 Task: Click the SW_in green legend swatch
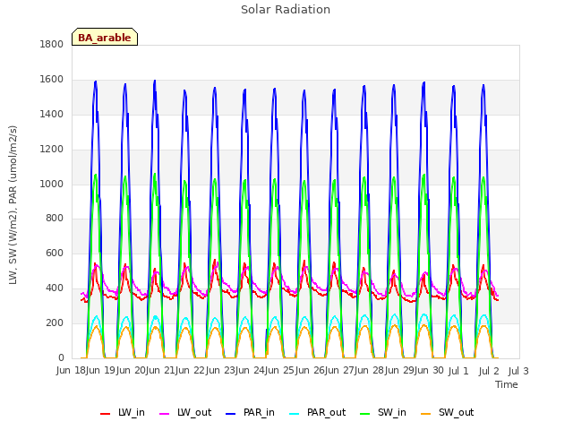click(365, 414)
